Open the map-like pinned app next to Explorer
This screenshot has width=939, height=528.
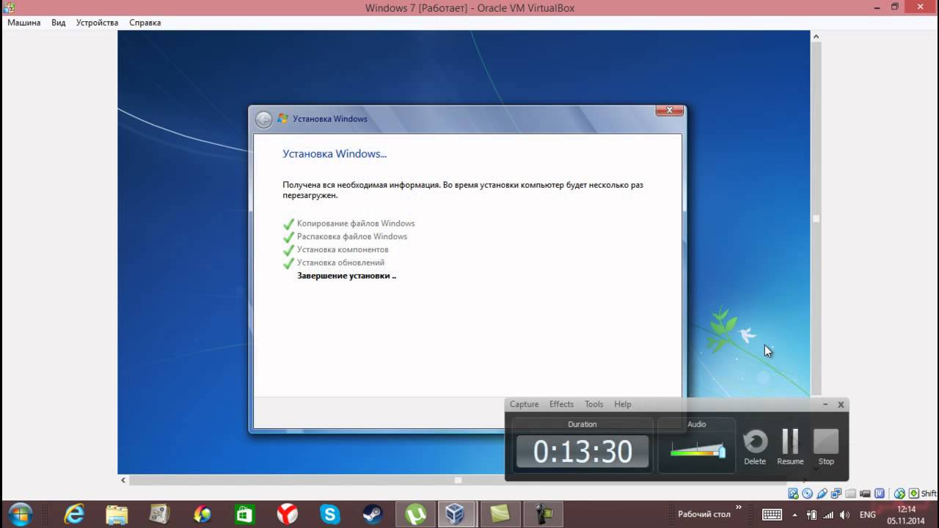click(159, 515)
